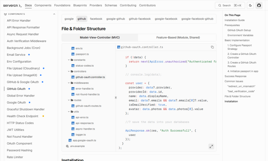The width and height of the screenshot is (268, 161).
Task: Select the google-facebook-github provider tab
Action: coord(197,19)
